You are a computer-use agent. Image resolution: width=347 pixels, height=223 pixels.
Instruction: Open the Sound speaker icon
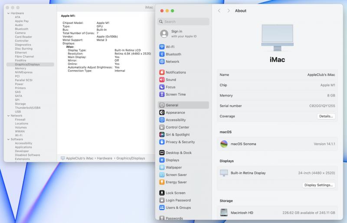[162, 80]
